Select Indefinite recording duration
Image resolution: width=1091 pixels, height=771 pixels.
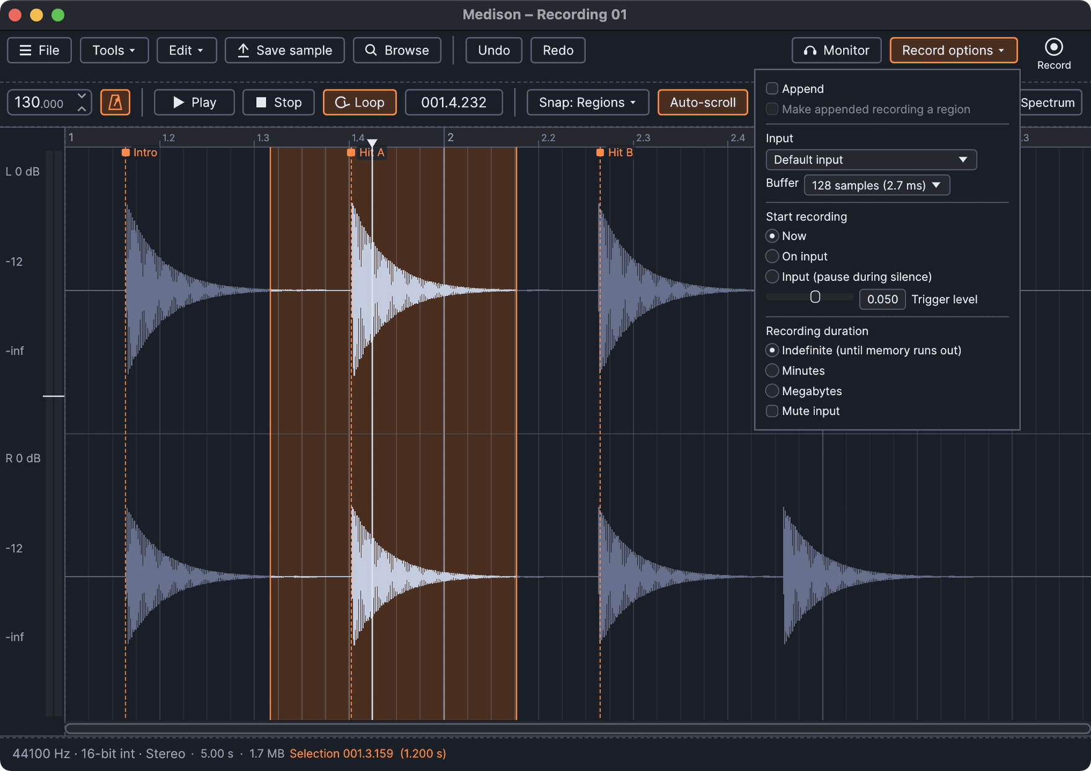pyautogui.click(x=772, y=350)
